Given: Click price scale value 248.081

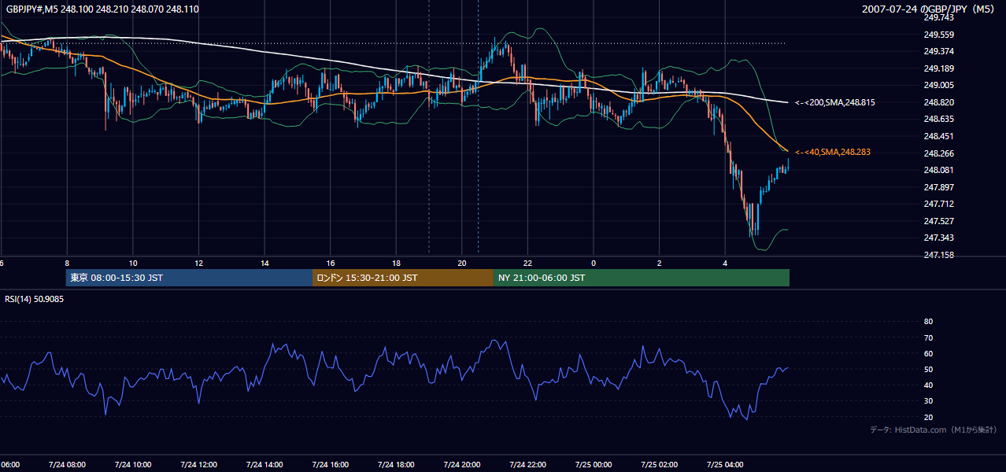Looking at the screenshot, I should coord(938,170).
